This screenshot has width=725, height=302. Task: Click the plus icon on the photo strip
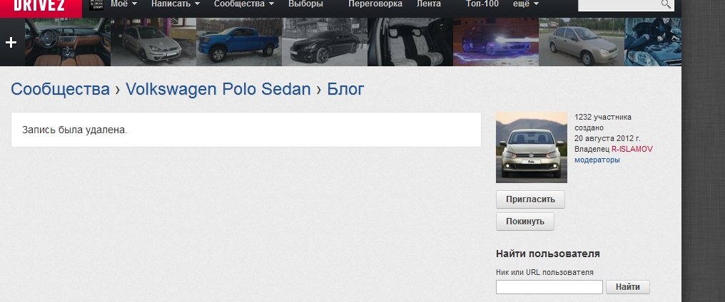(11, 43)
